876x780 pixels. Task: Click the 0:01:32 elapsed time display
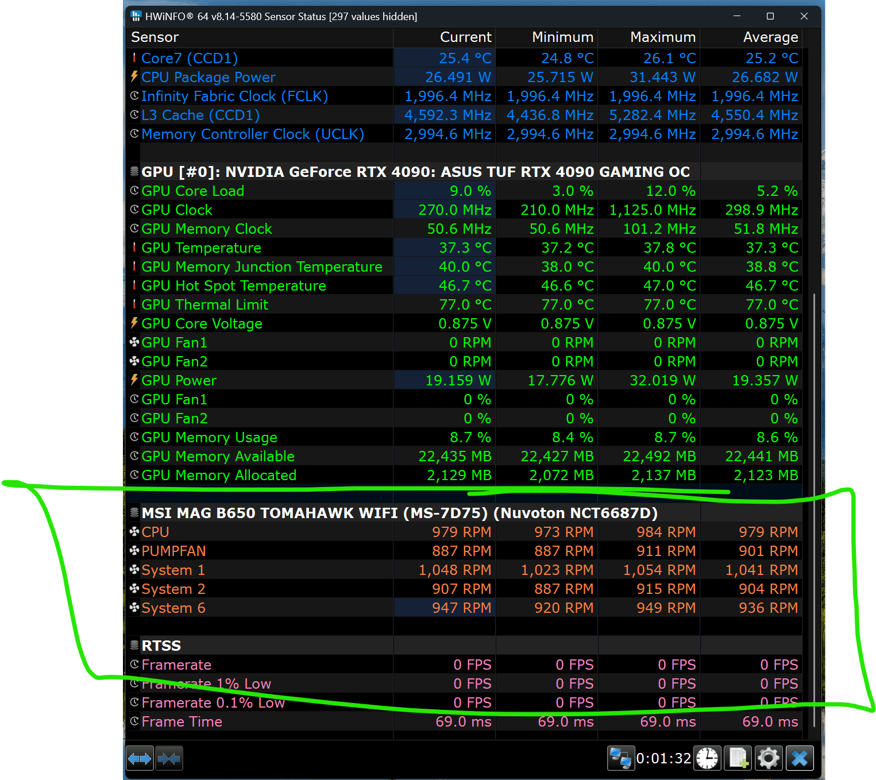663,759
